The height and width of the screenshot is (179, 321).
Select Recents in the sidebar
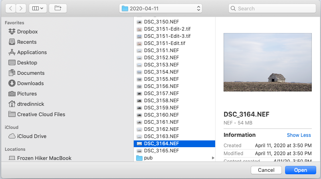pyautogui.click(x=22, y=42)
